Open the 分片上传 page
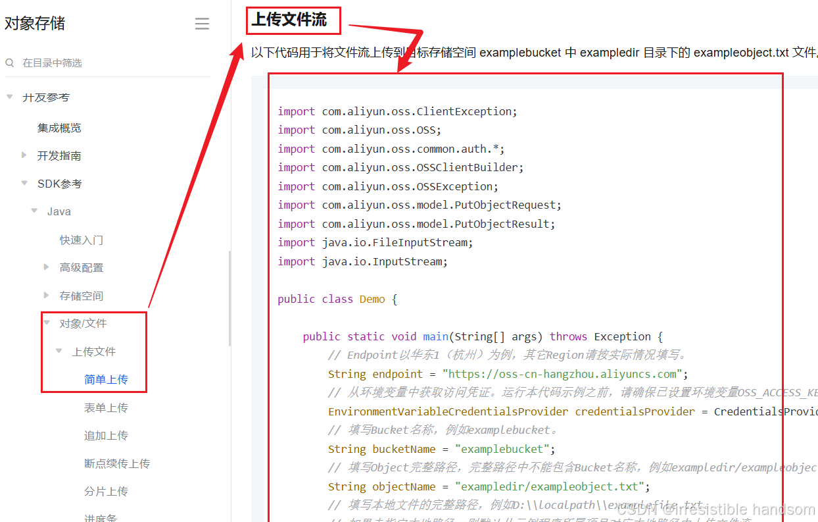Screen dimensions: 818x522 106,491
